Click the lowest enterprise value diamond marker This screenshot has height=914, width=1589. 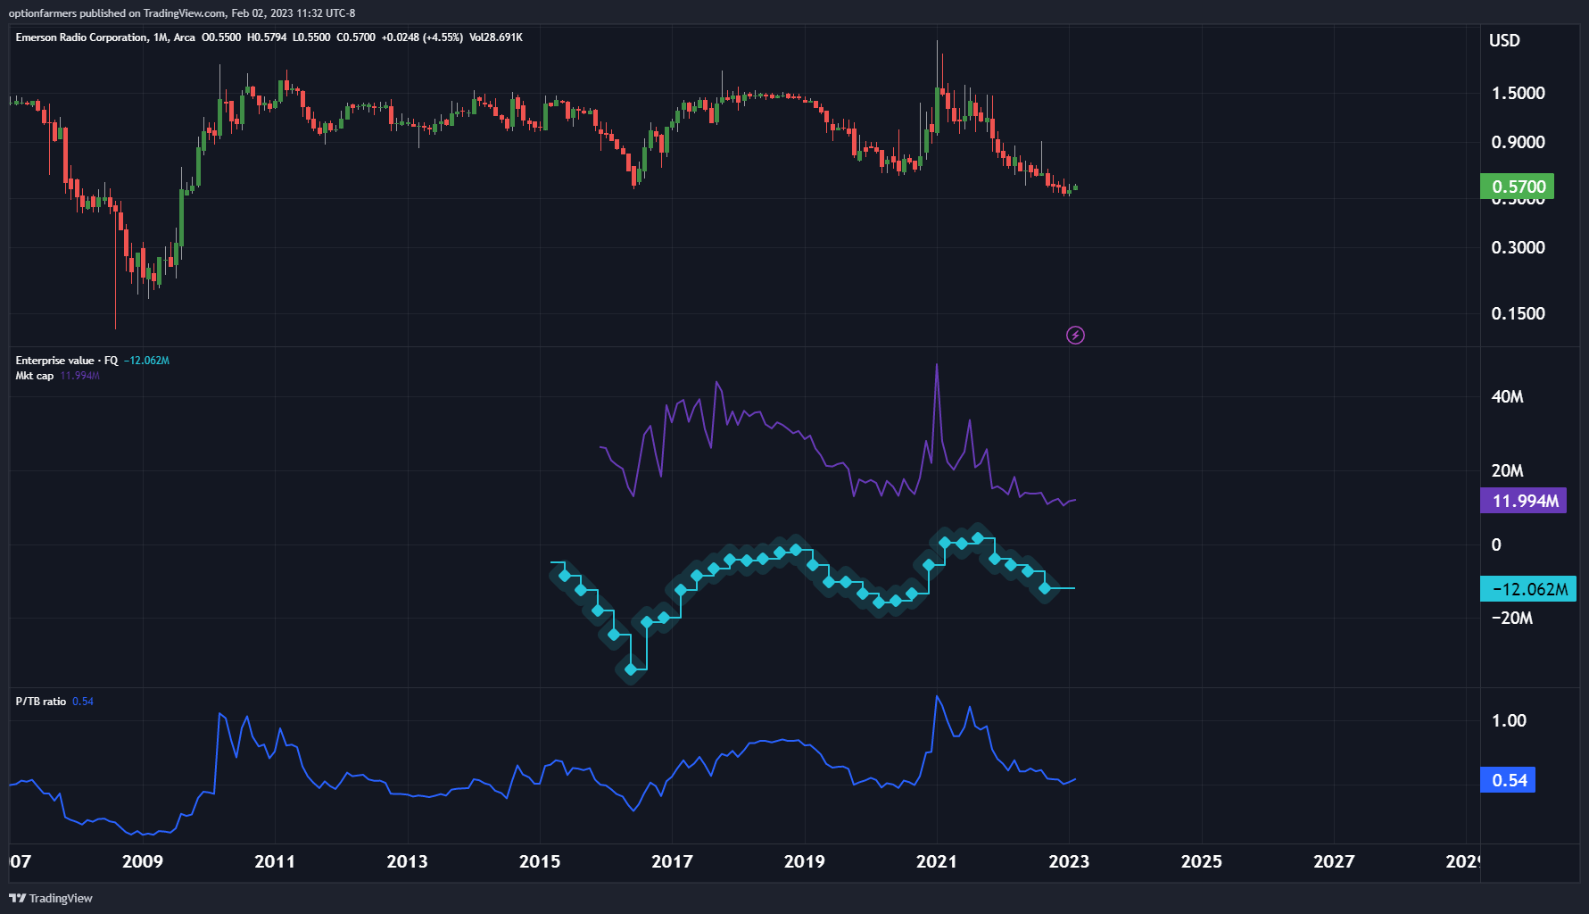(631, 669)
